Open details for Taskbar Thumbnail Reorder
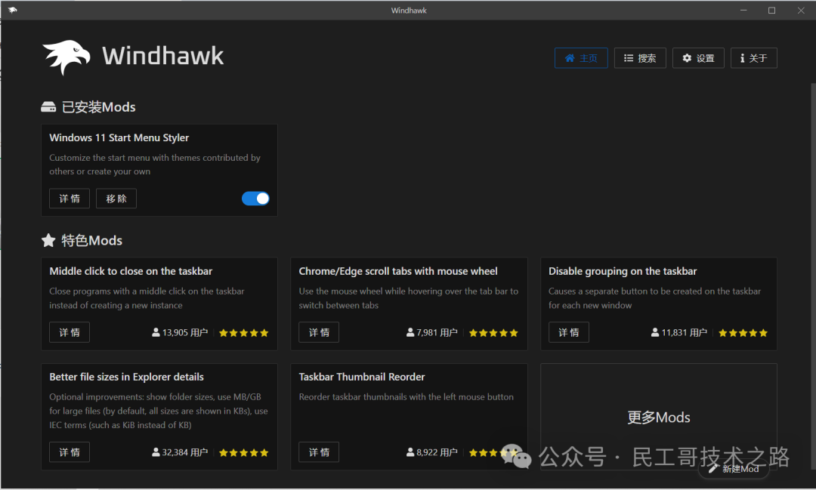This screenshot has height=490, width=816. tap(319, 452)
